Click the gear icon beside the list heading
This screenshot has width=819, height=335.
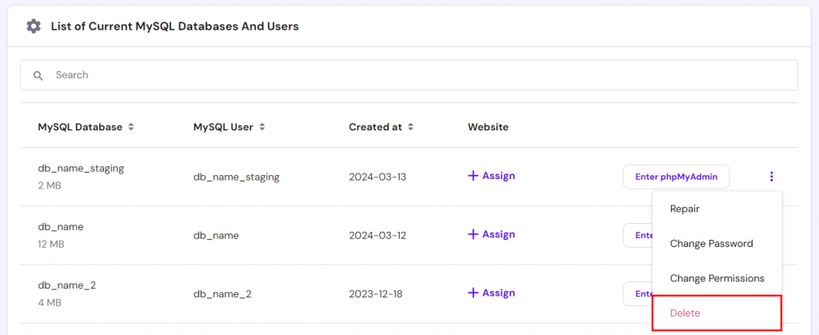pyautogui.click(x=33, y=26)
